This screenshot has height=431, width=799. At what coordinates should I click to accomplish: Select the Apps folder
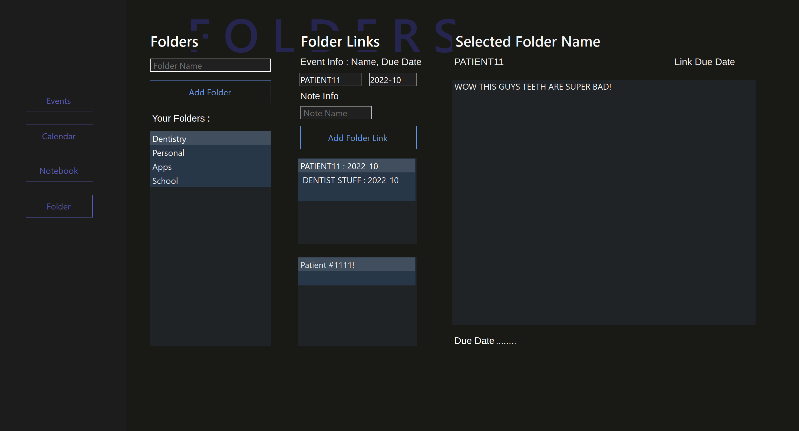[x=210, y=167]
